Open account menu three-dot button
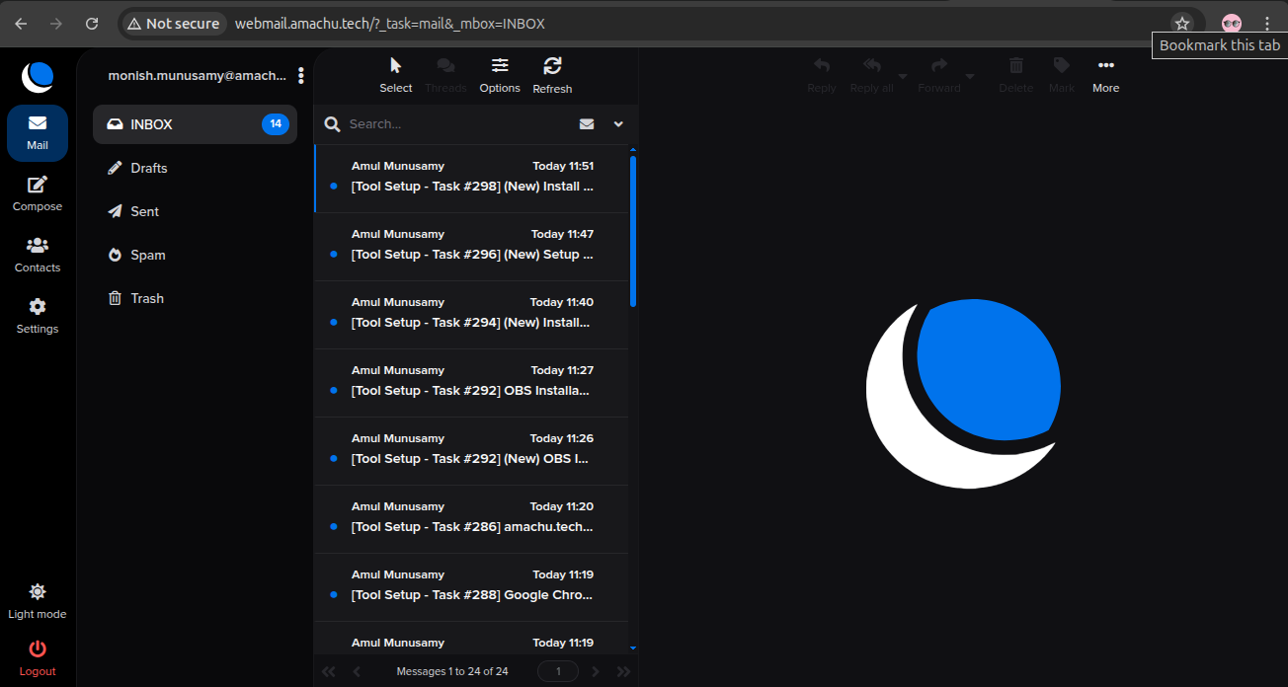1288x687 pixels. coord(301,76)
